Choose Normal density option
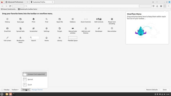The width and height of the screenshot is (171, 96). [35, 79]
